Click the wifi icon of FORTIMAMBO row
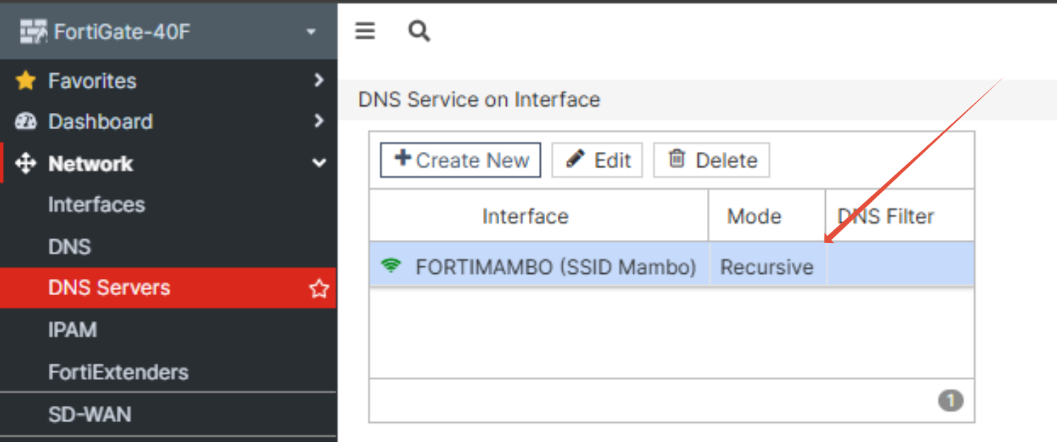The image size is (1057, 442). click(x=390, y=266)
